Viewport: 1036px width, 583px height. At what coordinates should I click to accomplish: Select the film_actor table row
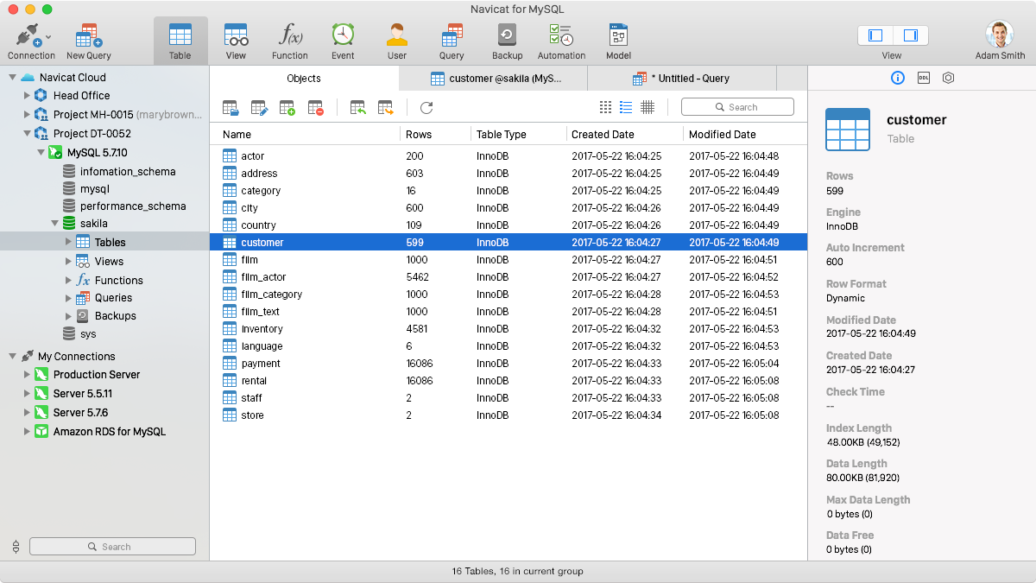[509, 277]
